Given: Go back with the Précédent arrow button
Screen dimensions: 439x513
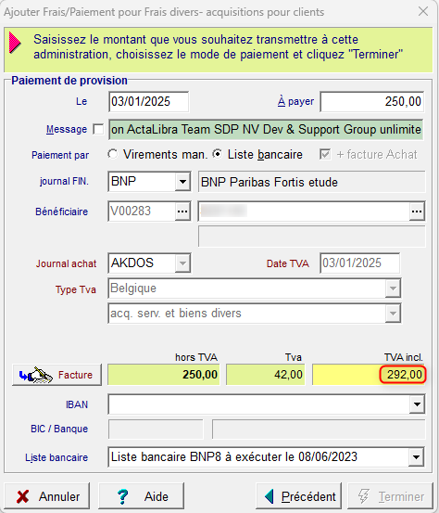Looking at the screenshot, I should tap(298, 496).
